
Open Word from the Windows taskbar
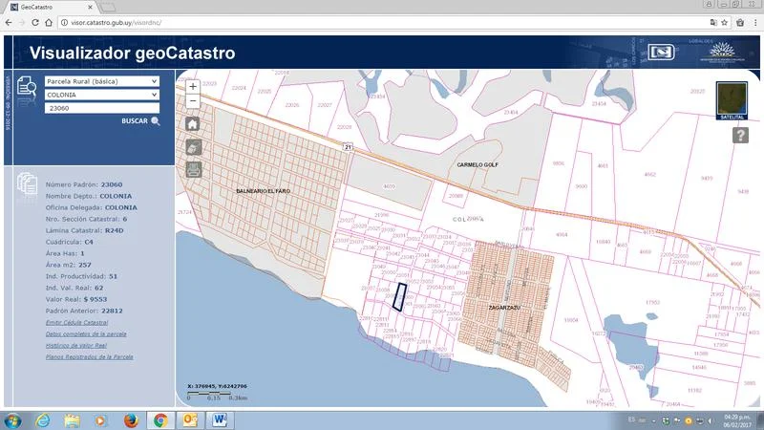point(219,419)
